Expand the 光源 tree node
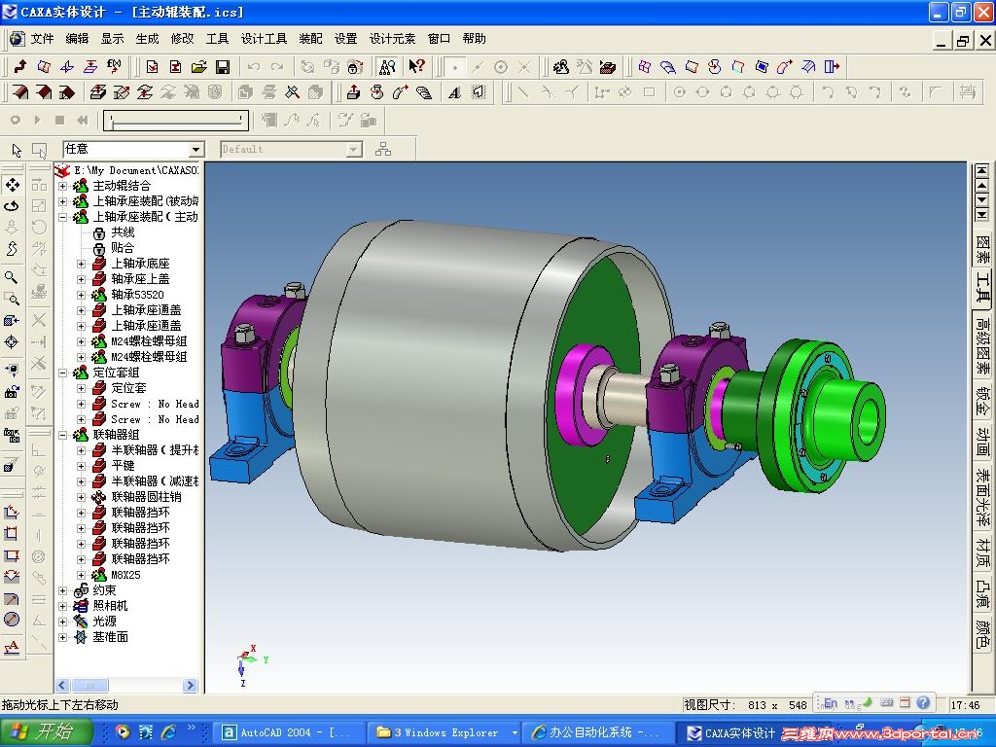 (x=63, y=622)
